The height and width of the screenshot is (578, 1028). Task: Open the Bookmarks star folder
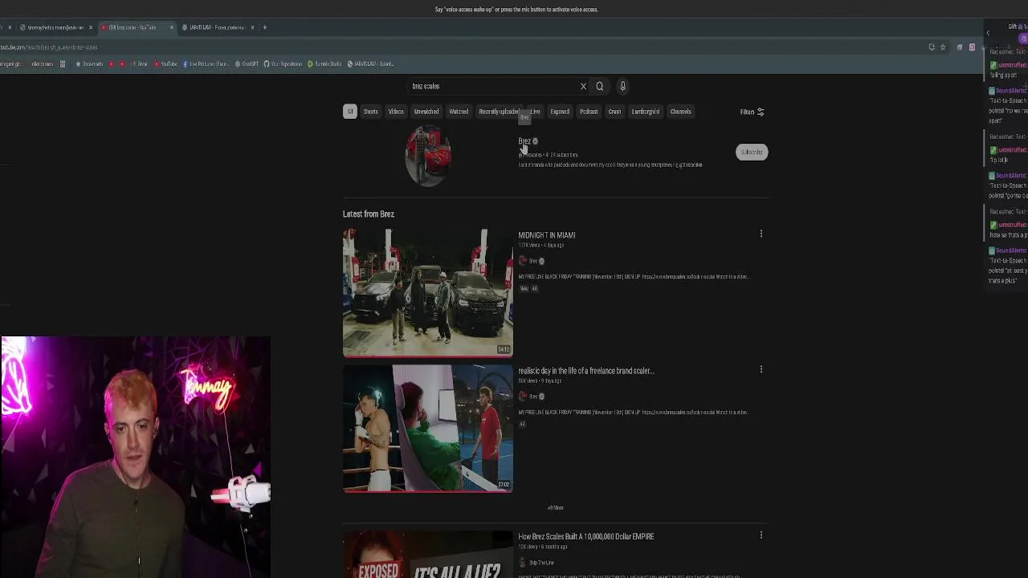pos(90,63)
